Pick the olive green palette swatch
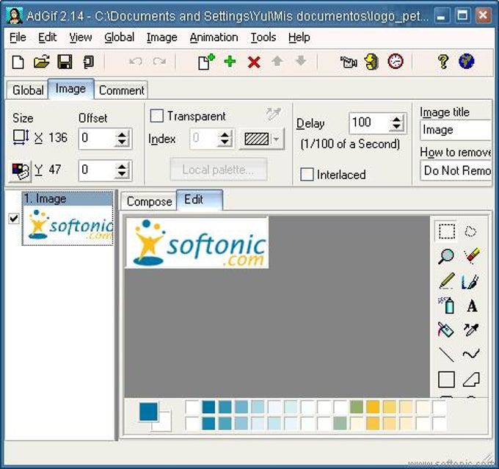The height and width of the screenshot is (469, 499). pyautogui.click(x=356, y=407)
